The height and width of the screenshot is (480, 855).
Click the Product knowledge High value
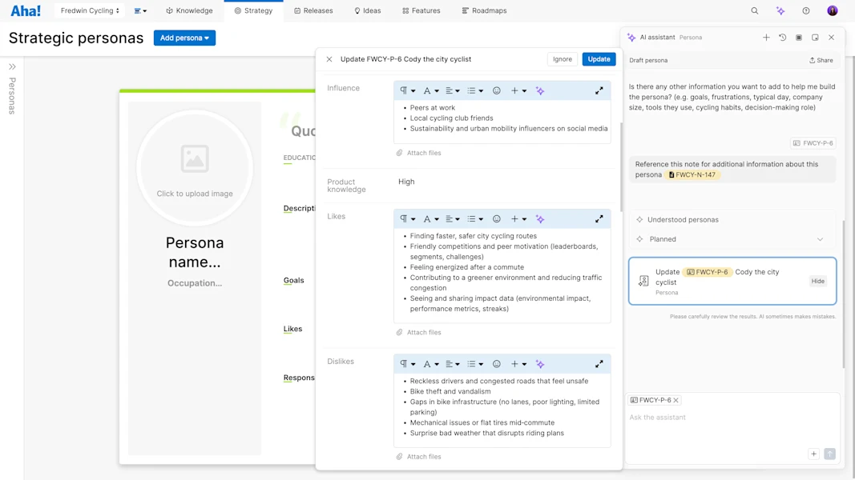(406, 182)
